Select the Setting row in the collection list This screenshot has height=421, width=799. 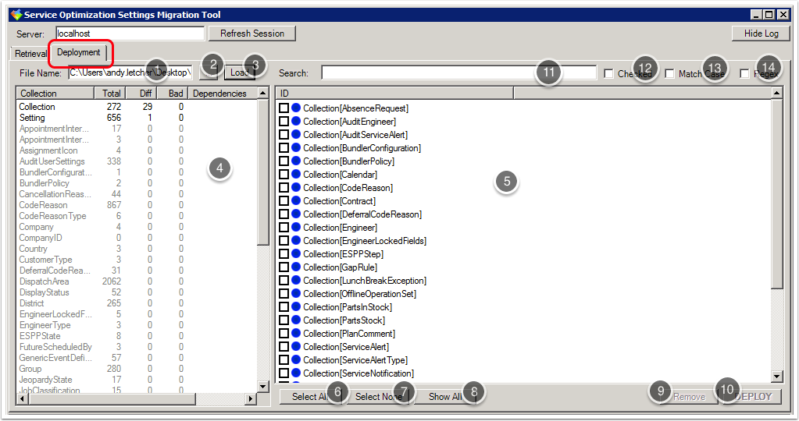(x=33, y=118)
